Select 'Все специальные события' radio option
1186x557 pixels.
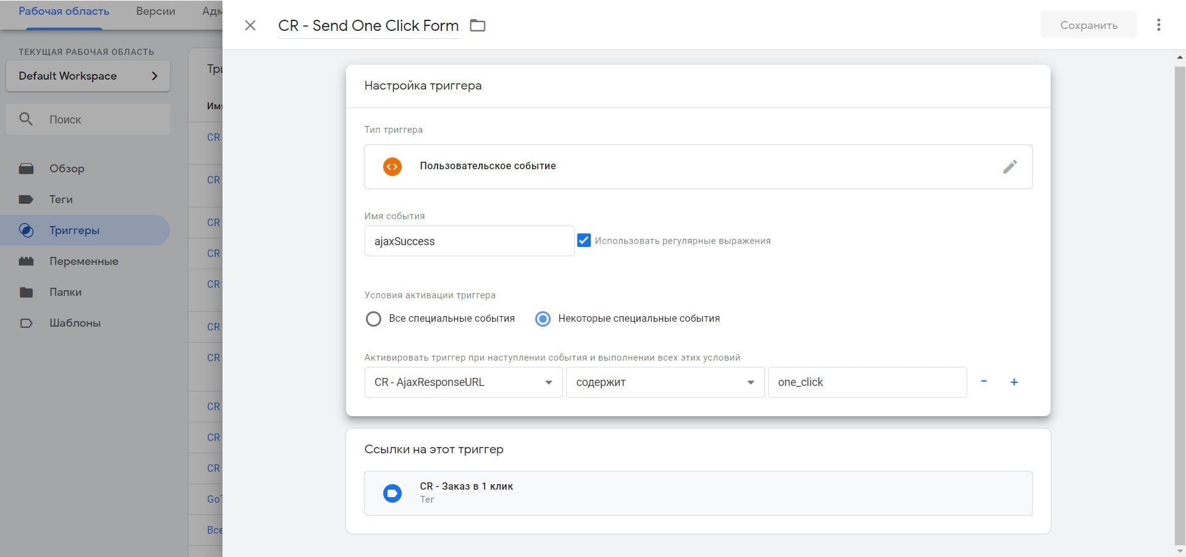[x=373, y=319]
